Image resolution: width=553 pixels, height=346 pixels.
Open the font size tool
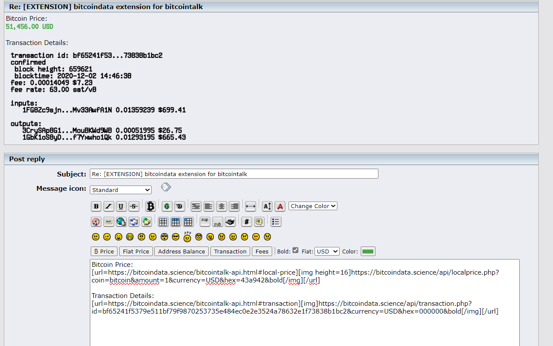[267, 206]
